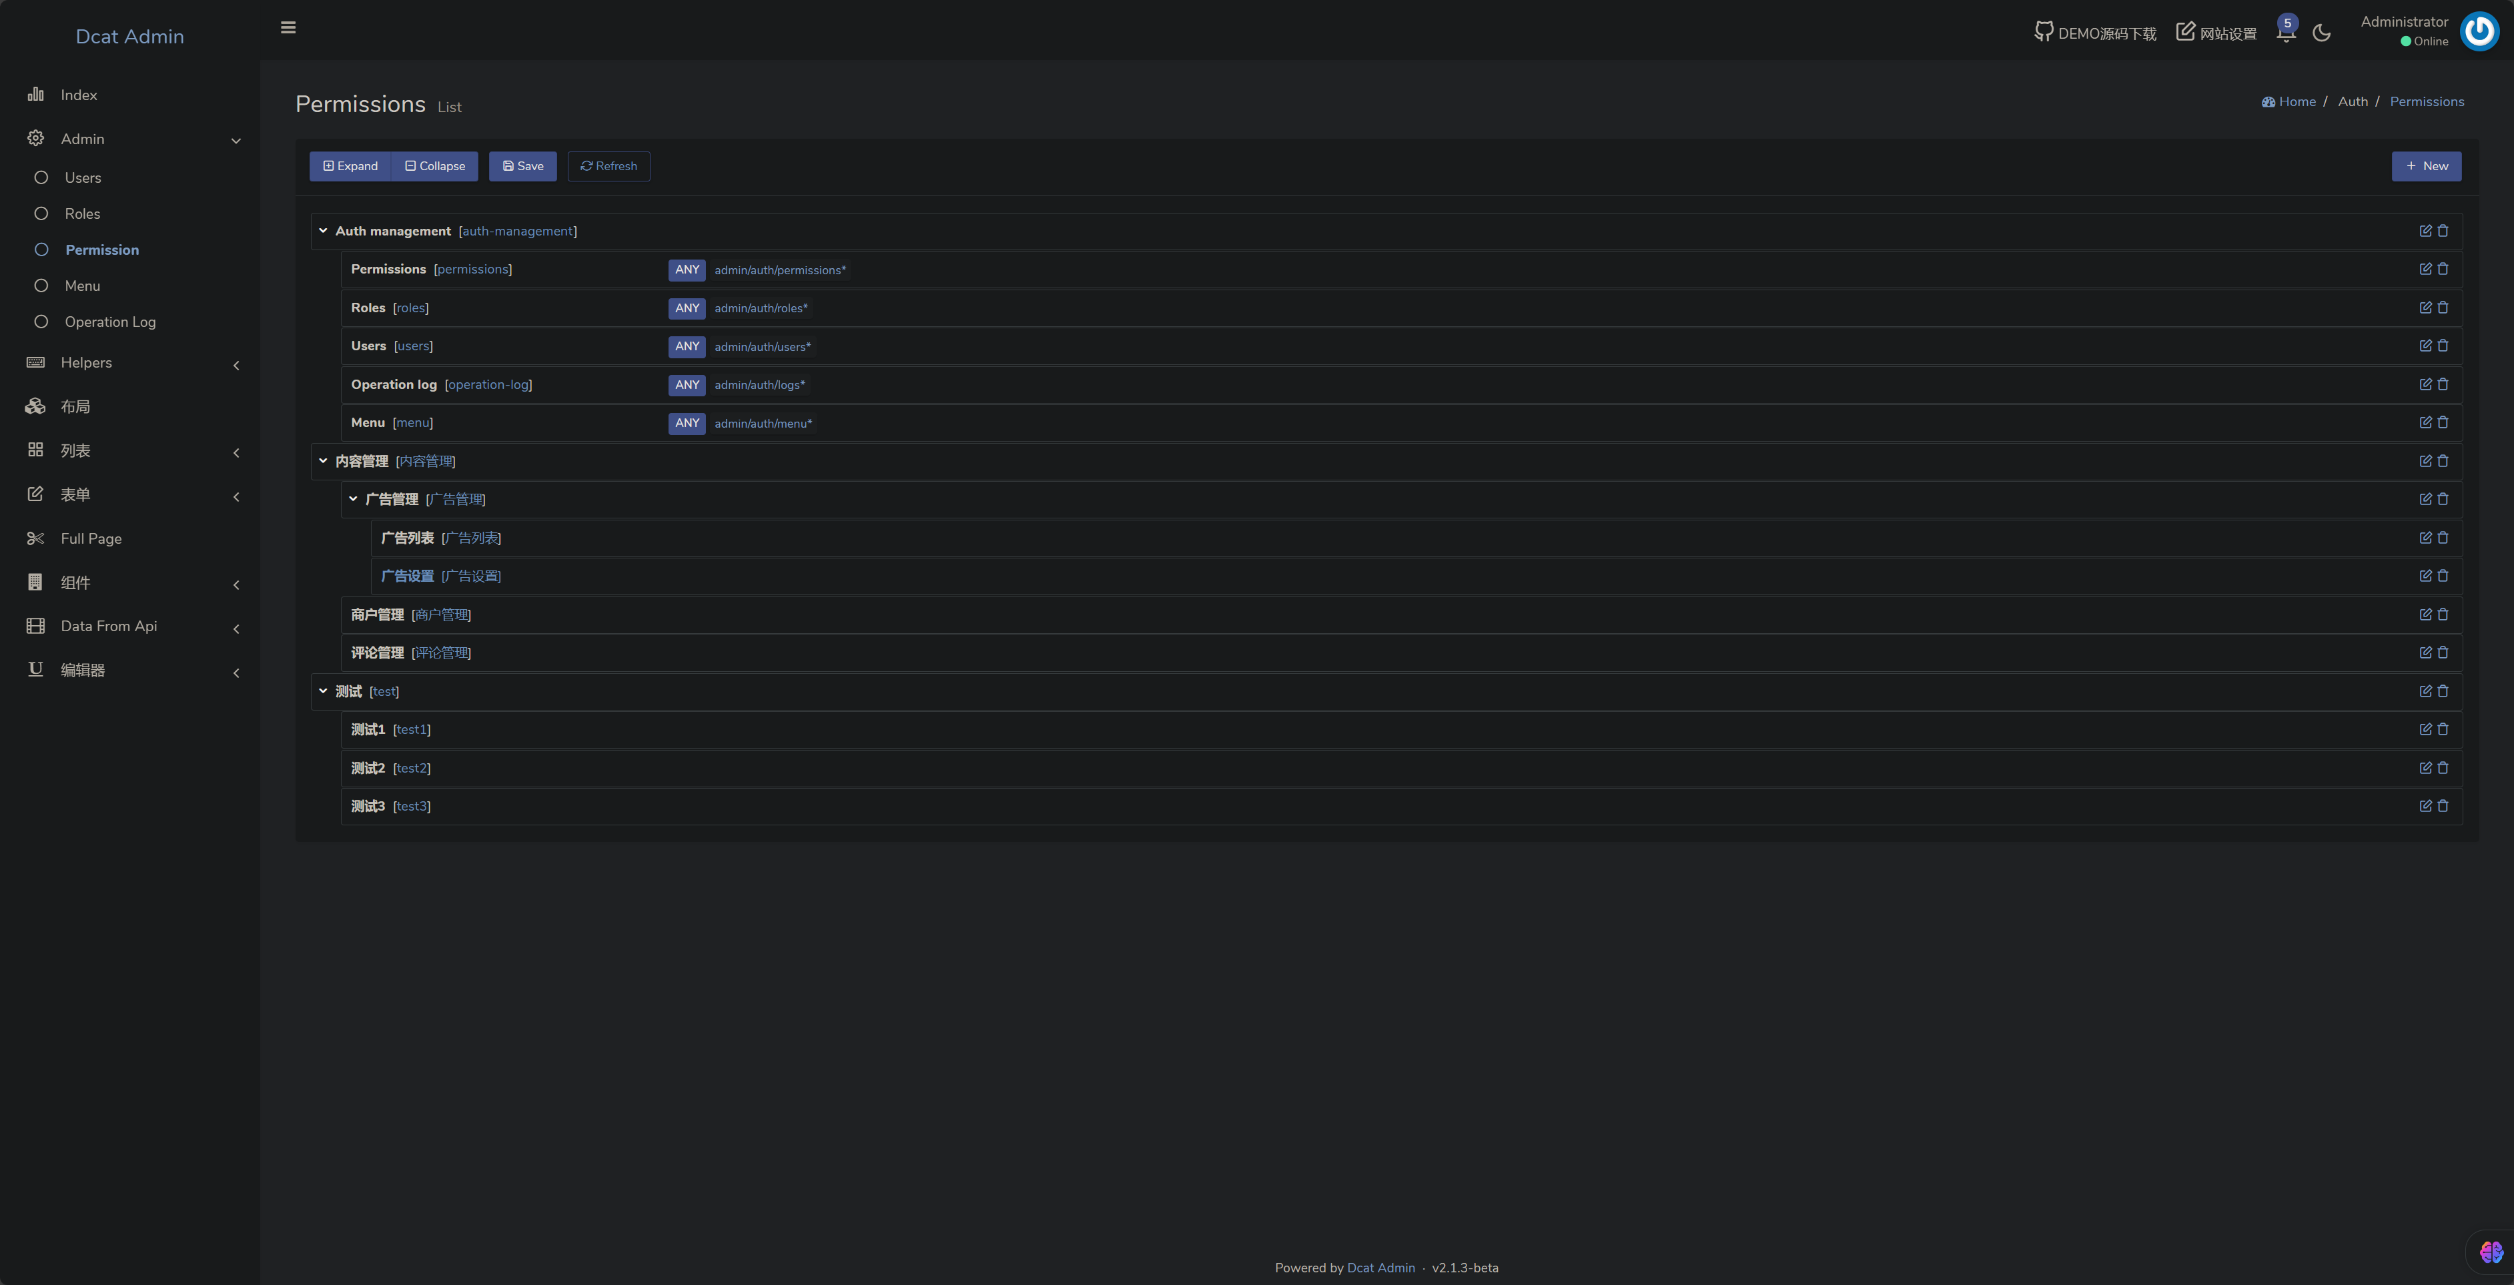This screenshot has height=1285, width=2514.
Task: Open the Full Page sidebar item
Action: (x=131, y=538)
